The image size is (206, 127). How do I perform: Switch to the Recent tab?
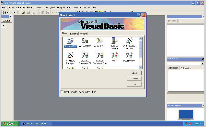(83, 34)
